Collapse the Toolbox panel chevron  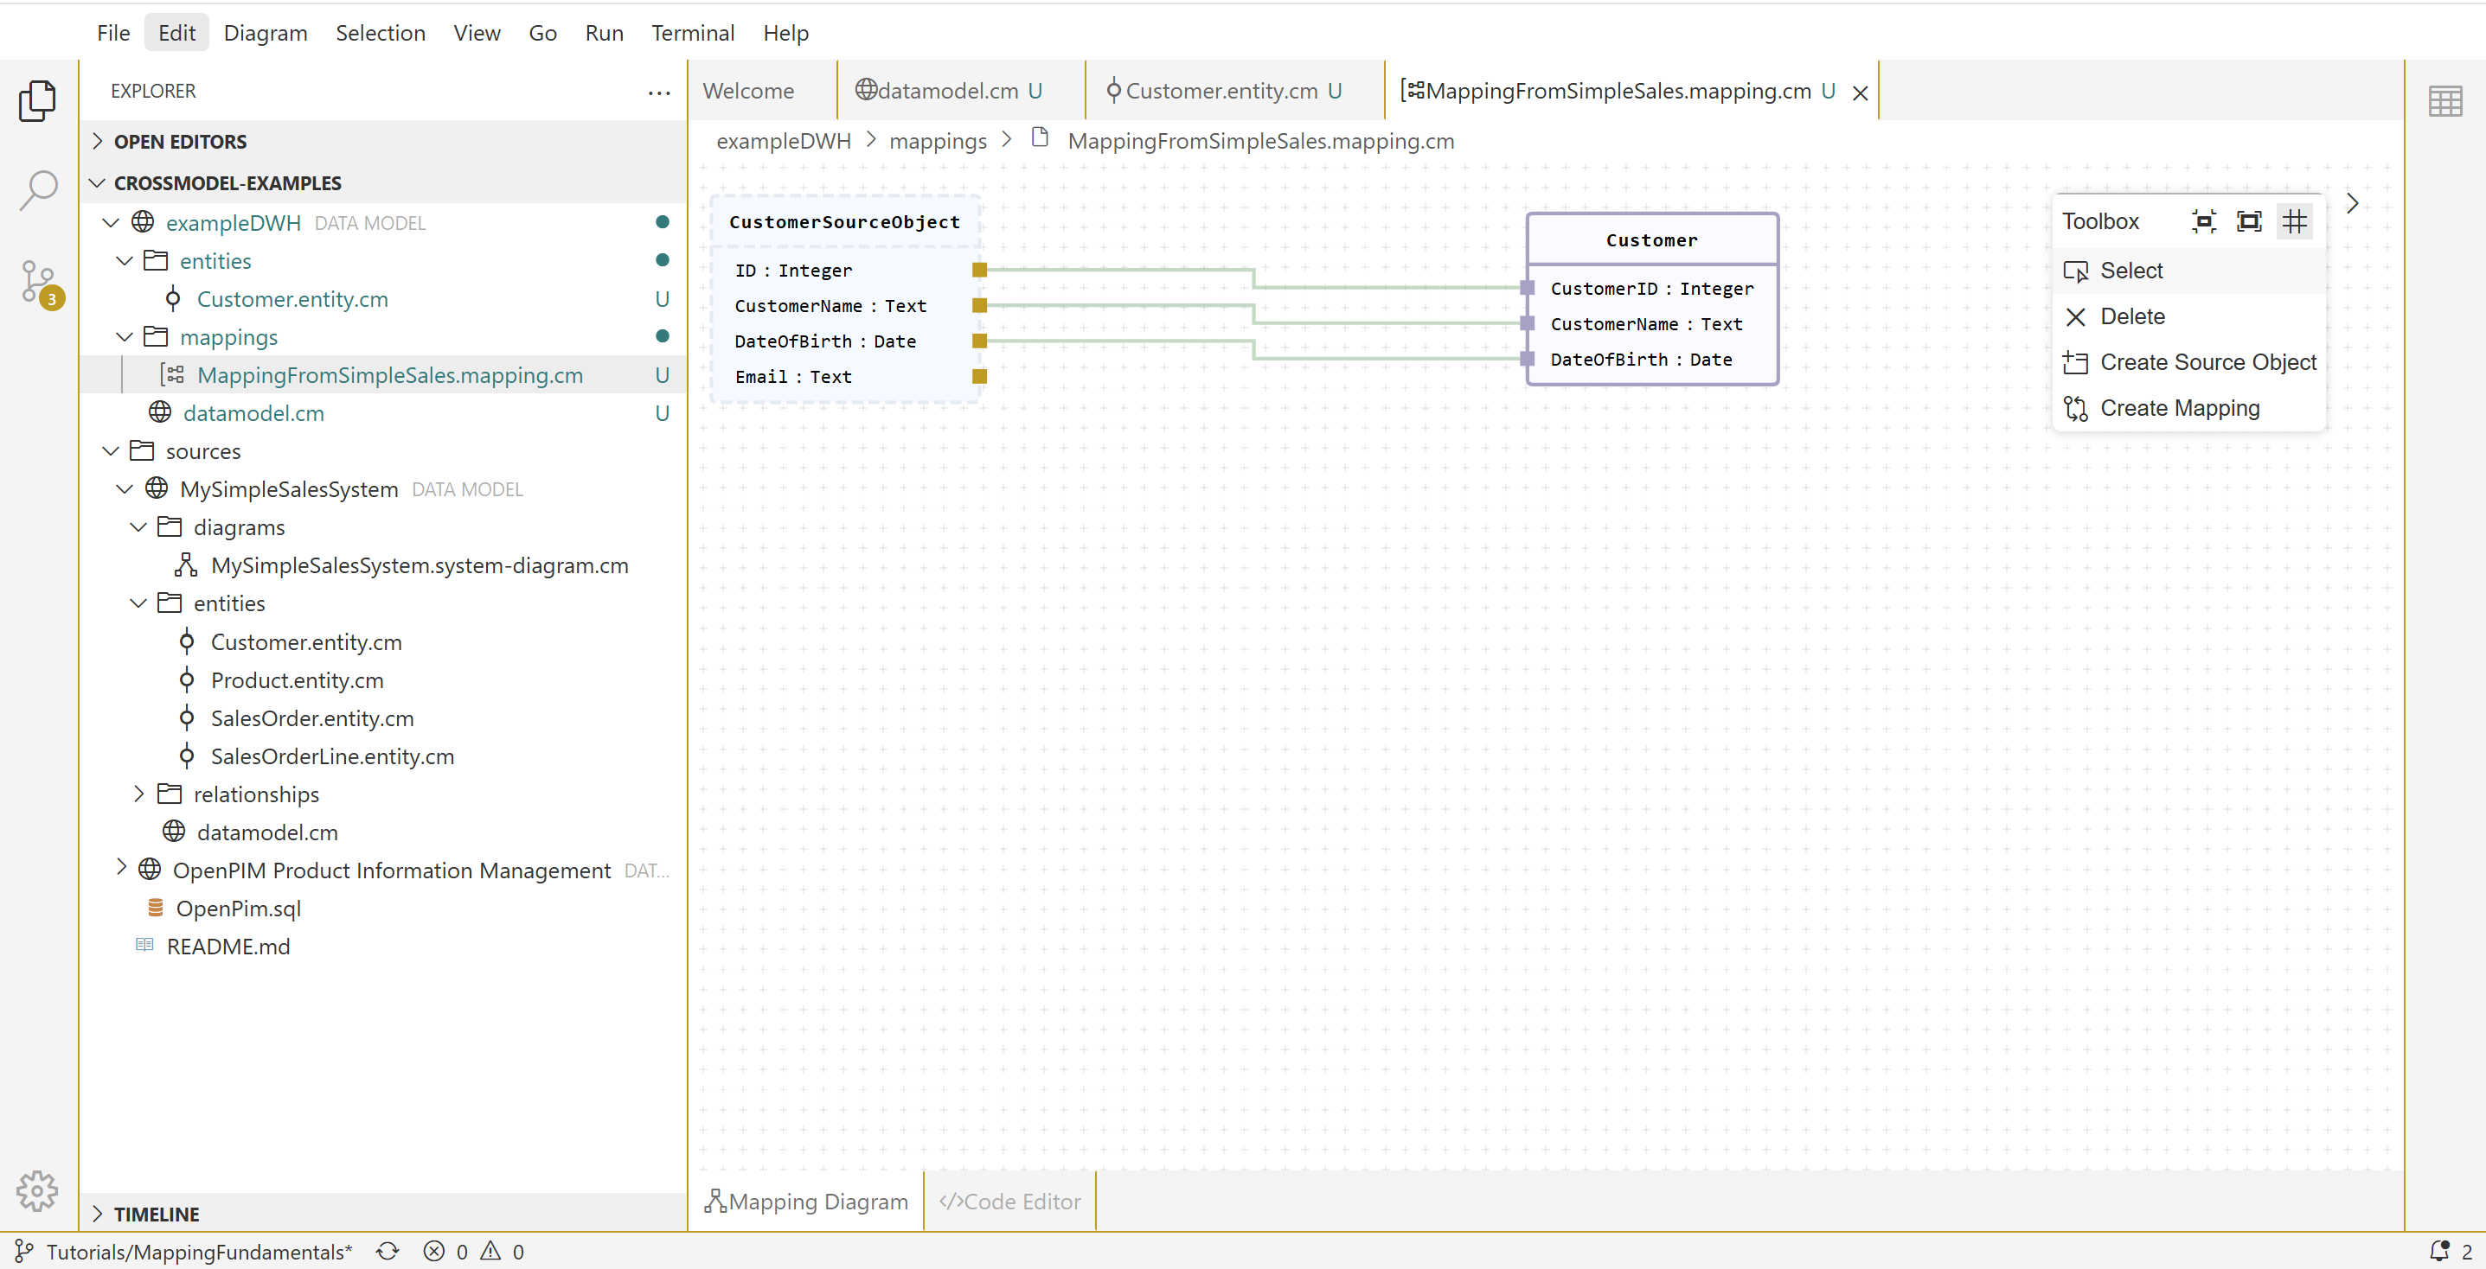click(2352, 203)
